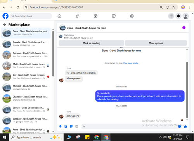Viewport: 194px width, 141px height.
Task: Open Windows notification center
Action: 188,137
